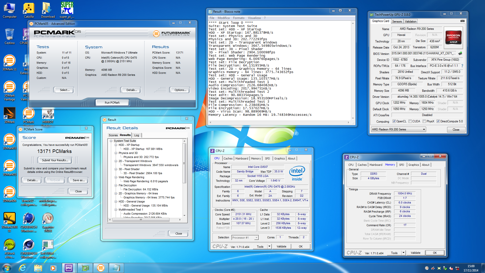Open the Windows Start menu
This screenshot has width=485, height=273.
7,268
